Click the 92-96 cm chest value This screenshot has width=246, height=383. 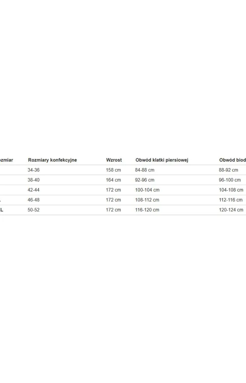click(x=145, y=180)
